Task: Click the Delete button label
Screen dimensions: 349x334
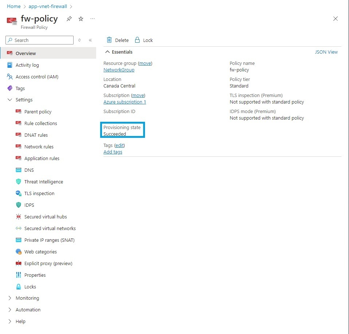Action: [122, 40]
